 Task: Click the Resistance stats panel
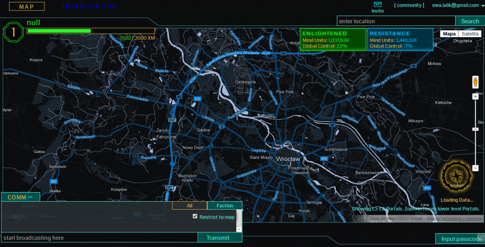(400, 40)
